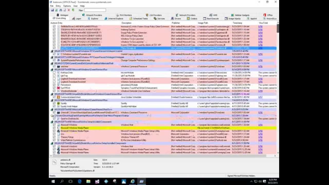This screenshot has height=185, width=329.
Task: Uncheck the Persistence entry
Action: (54, 85)
